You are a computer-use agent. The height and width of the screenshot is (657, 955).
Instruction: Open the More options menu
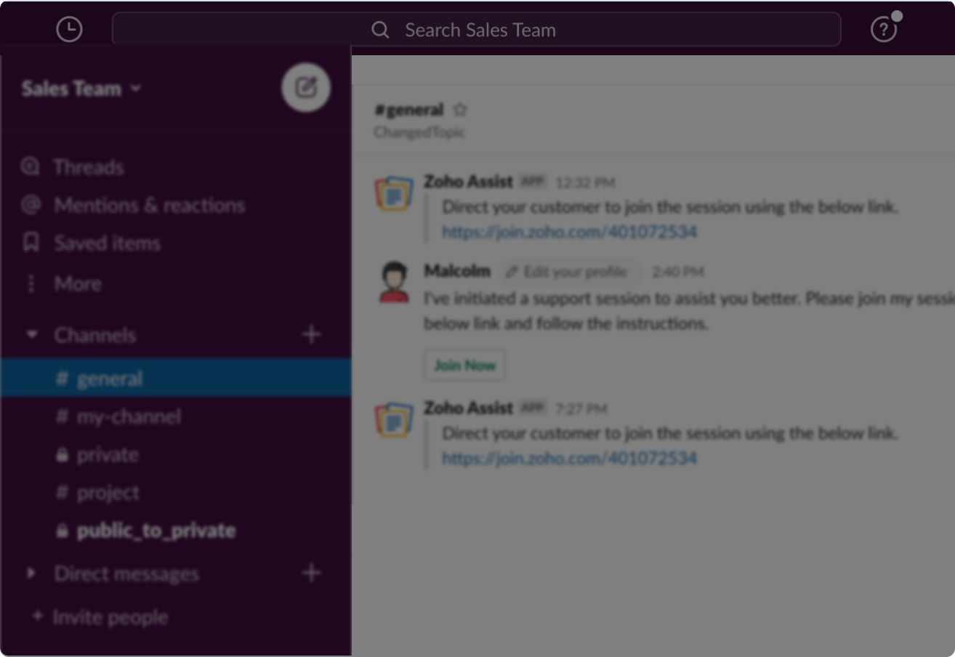77,283
